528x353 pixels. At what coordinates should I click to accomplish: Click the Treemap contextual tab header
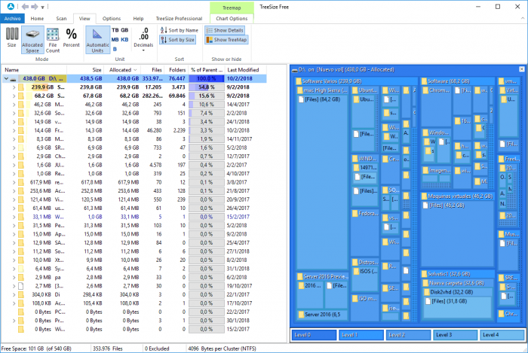[232, 8]
